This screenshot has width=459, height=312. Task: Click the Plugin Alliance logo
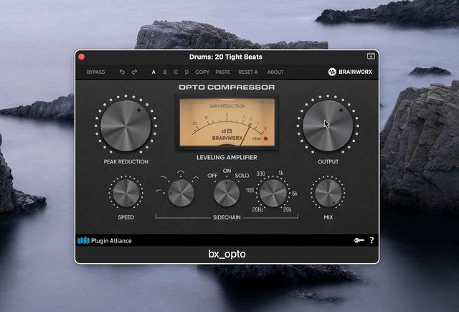pyautogui.click(x=105, y=241)
